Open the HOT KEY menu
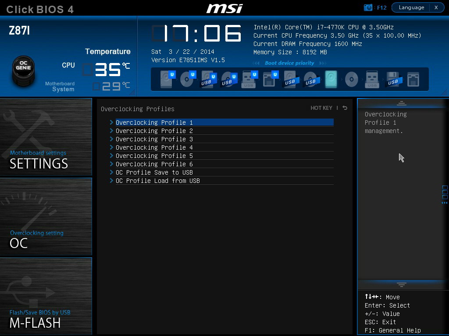Viewport: 449px width, 336px height. click(x=321, y=108)
